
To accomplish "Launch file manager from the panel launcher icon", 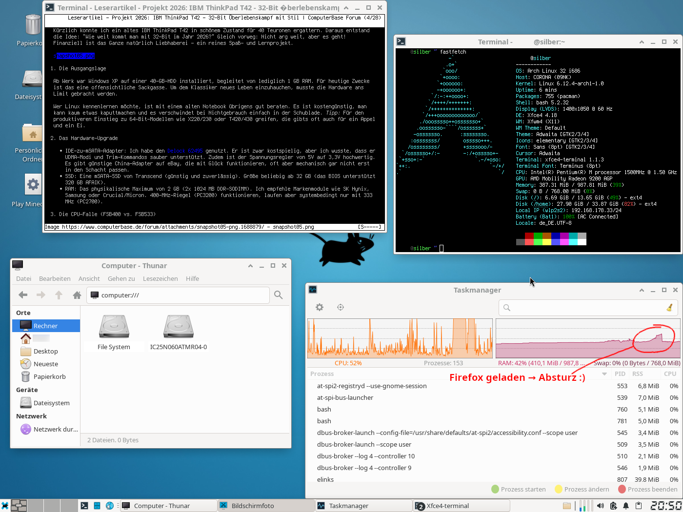I will click(x=97, y=506).
